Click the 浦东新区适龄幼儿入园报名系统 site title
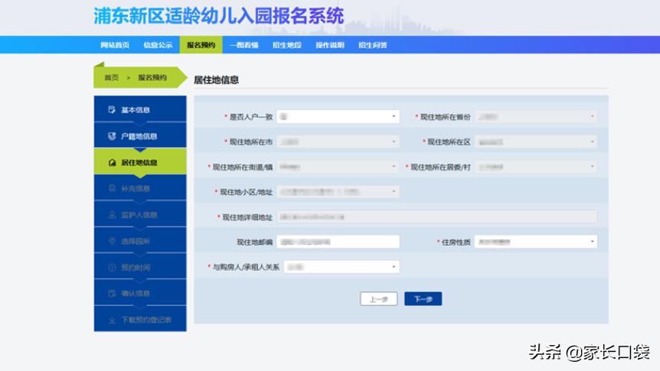 point(219,16)
